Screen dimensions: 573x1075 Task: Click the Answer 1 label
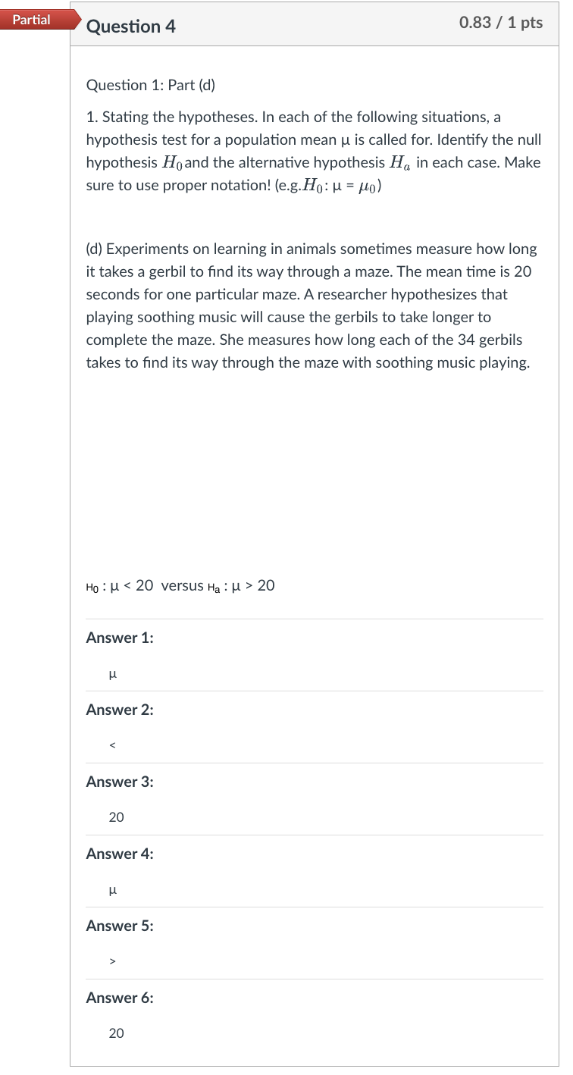click(x=119, y=638)
